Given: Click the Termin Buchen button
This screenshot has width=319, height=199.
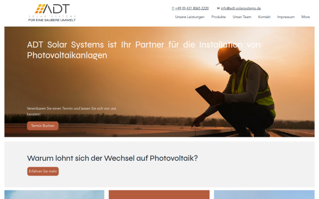Looking at the screenshot, I should coord(43,126).
